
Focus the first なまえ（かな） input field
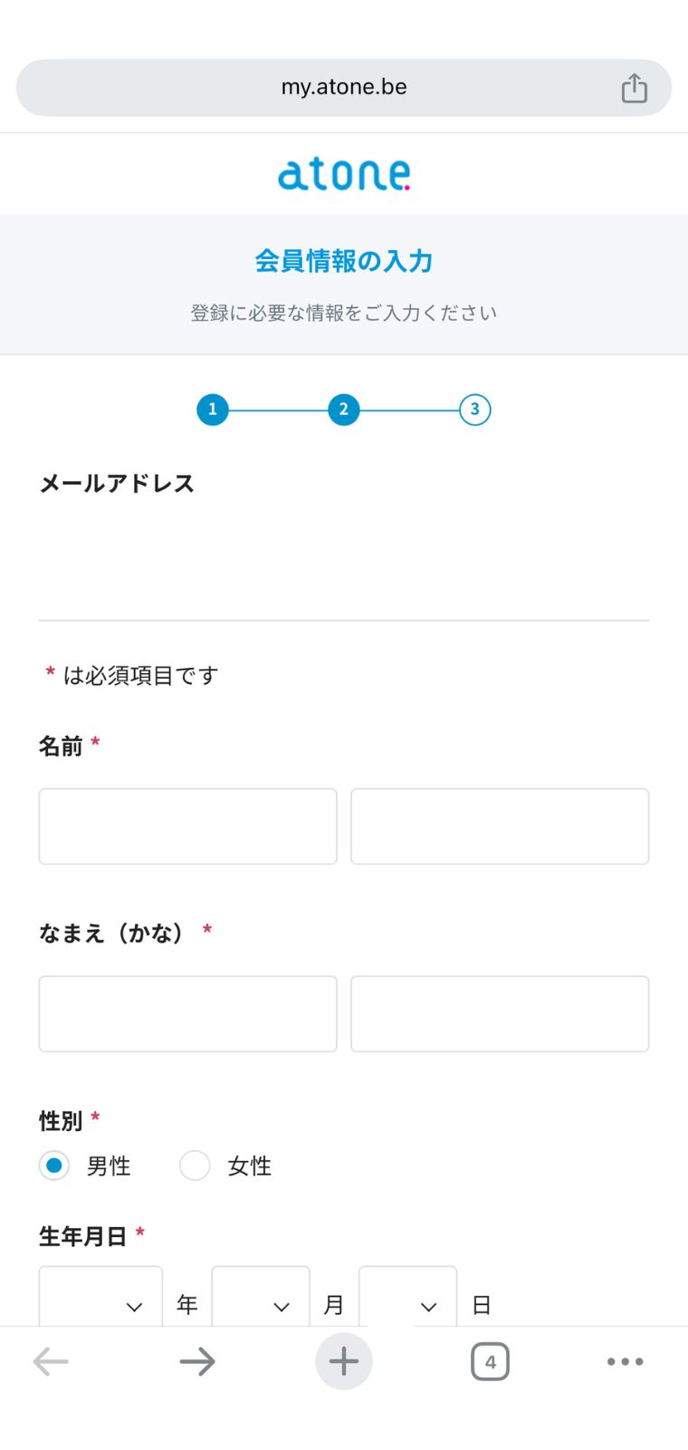pos(188,1014)
